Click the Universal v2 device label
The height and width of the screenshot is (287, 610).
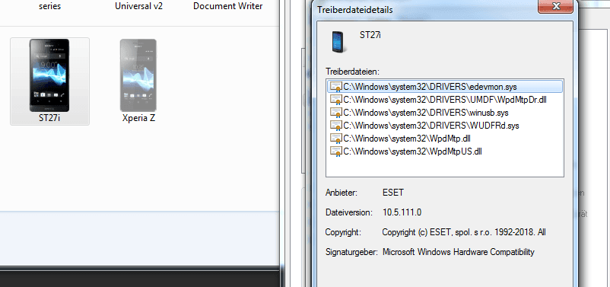(139, 6)
